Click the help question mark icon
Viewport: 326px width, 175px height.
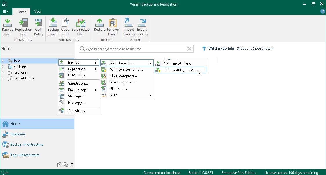click(323, 12)
